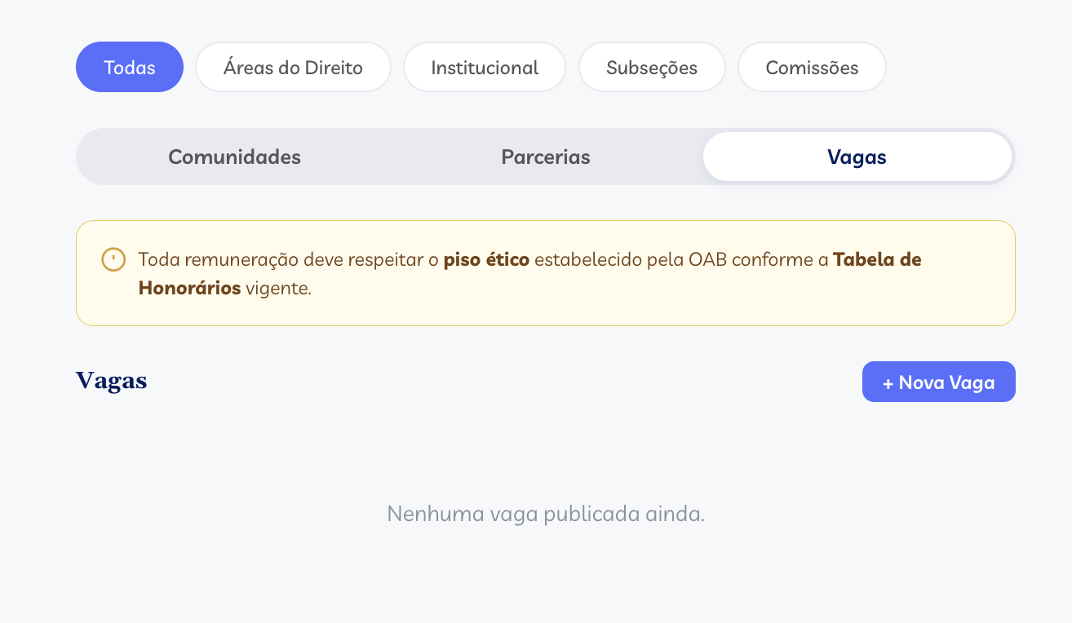This screenshot has height=623, width=1072.
Task: Select the Todas filter pill
Action: tap(129, 67)
